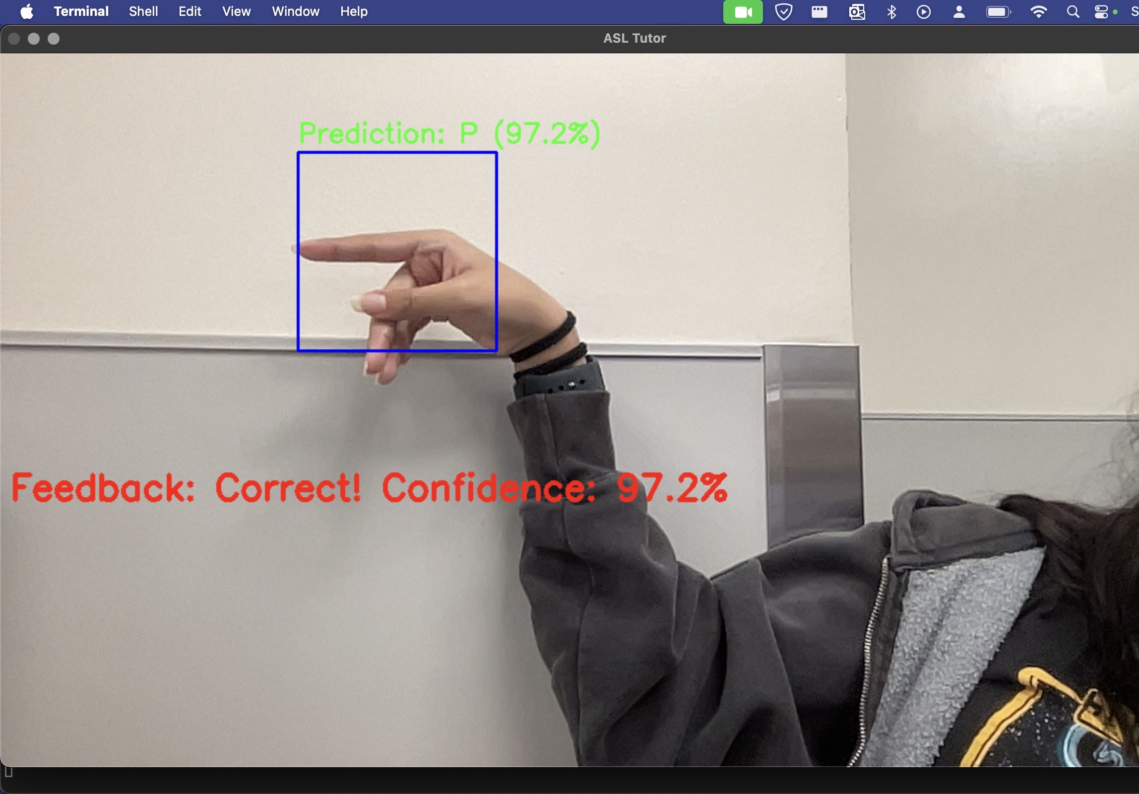Open the Bluetooth status menu
Viewport: 1139px width, 794px height.
[891, 12]
